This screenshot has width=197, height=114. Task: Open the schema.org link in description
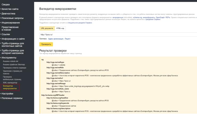pos(137,17)
